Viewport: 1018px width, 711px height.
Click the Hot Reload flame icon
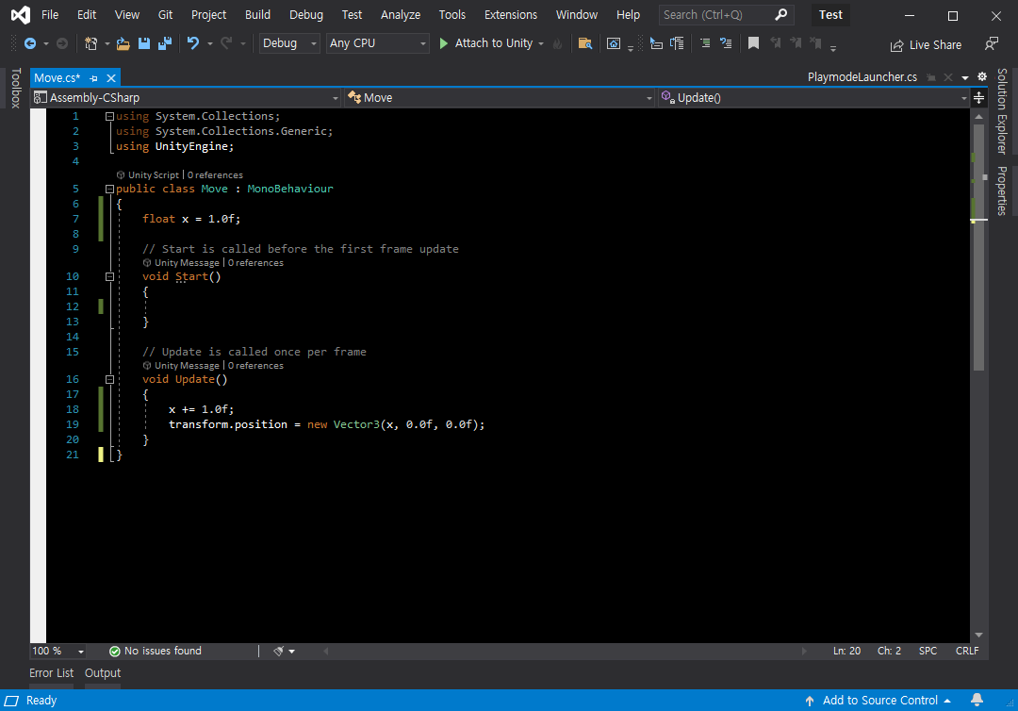click(557, 43)
